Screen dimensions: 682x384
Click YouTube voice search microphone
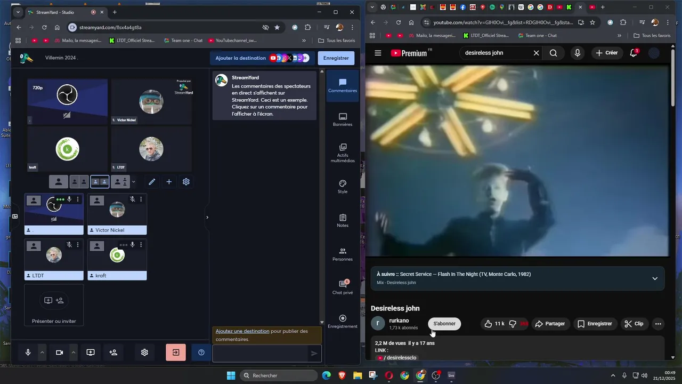(x=577, y=53)
